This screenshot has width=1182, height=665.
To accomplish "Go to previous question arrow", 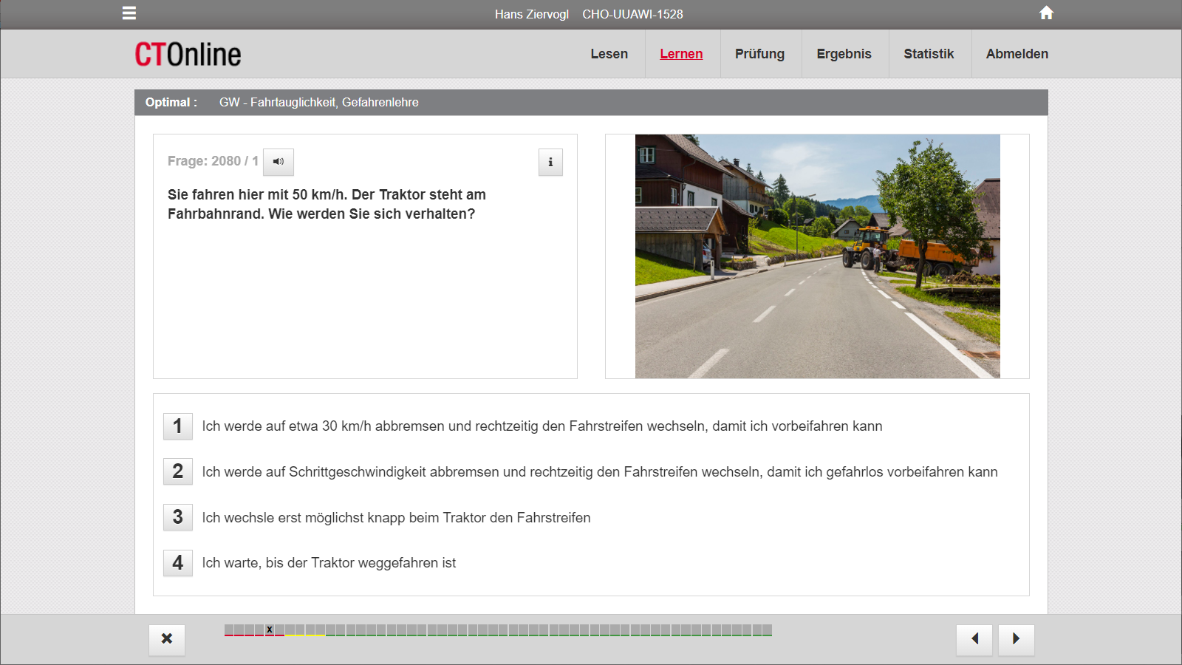I will pyautogui.click(x=974, y=639).
